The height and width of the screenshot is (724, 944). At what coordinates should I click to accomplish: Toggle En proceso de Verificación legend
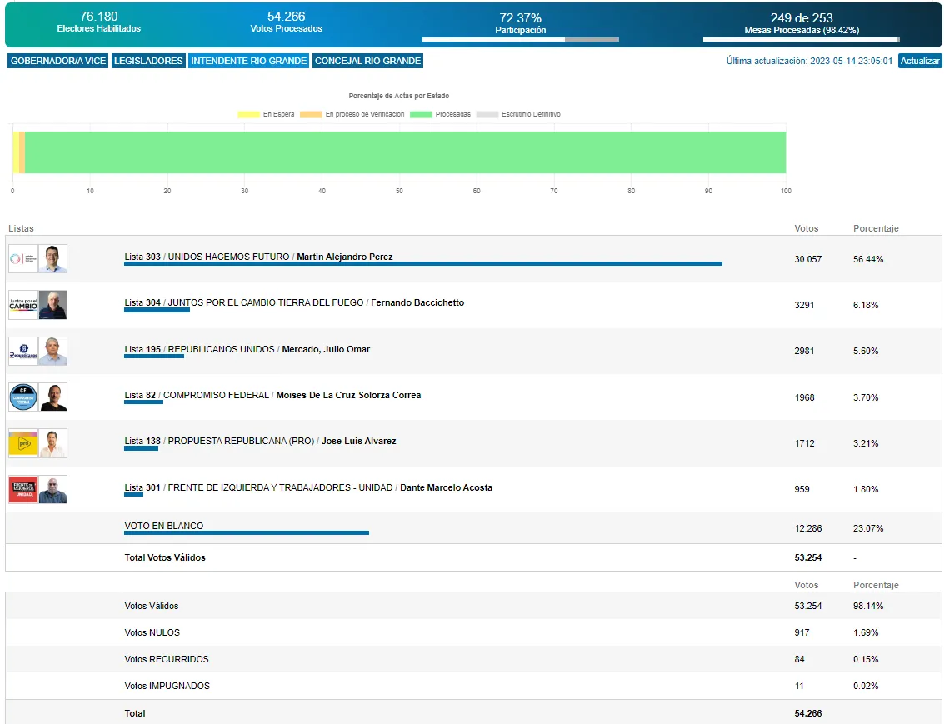point(352,114)
